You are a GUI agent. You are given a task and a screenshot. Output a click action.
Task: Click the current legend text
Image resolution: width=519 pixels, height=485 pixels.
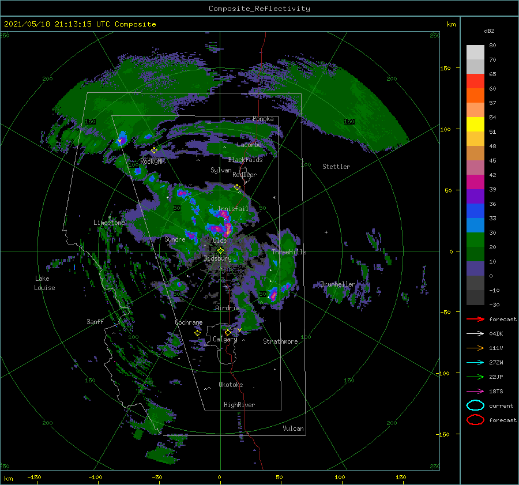point(501,405)
